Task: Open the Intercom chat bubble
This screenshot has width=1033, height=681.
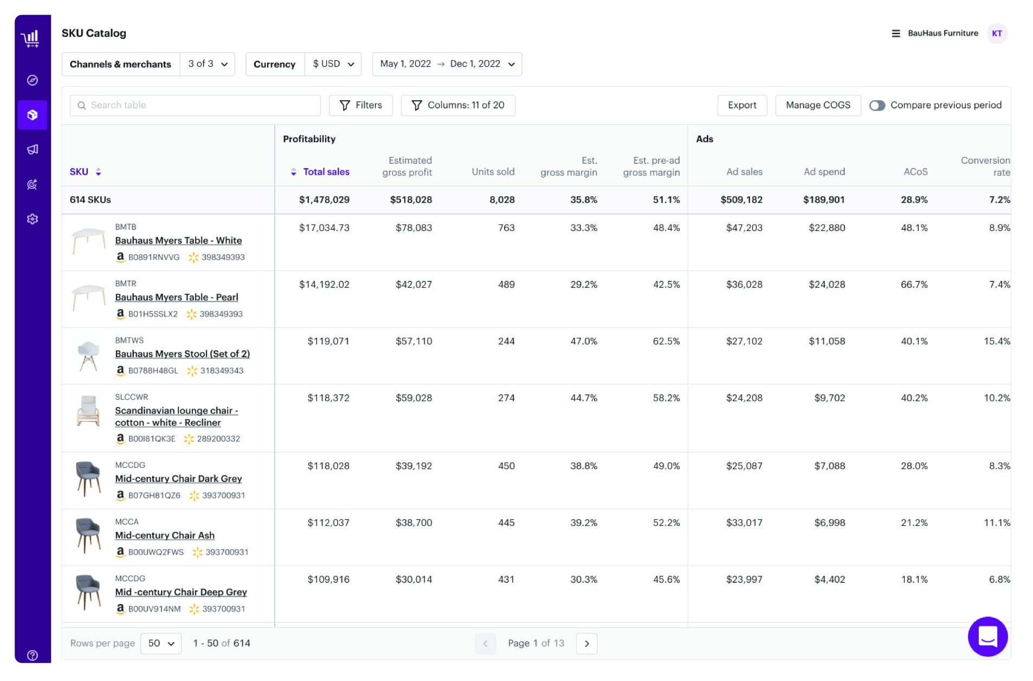Action: point(987,637)
